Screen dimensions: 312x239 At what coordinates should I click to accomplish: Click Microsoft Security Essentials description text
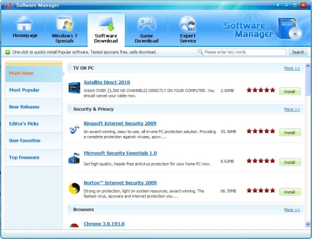tap(147, 164)
